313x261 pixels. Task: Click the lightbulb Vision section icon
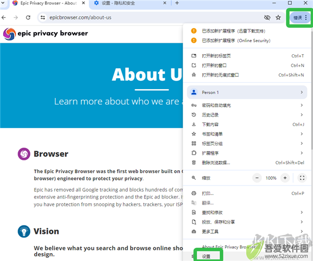24,231
